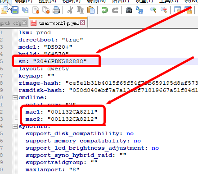198x174 pixels.
Task: Click the Open file folder icon
Action: (x=4, y=10)
